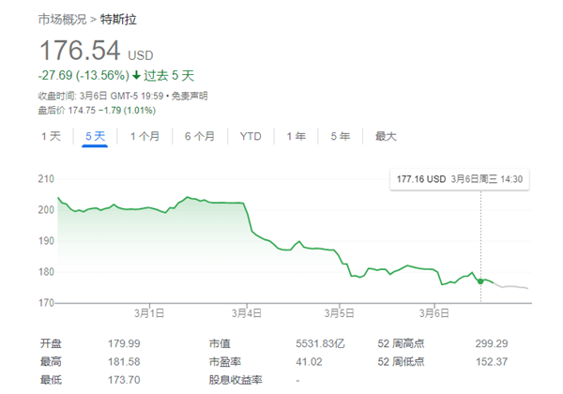Switch chart to 5 年
The height and width of the screenshot is (394, 563).
[340, 136]
